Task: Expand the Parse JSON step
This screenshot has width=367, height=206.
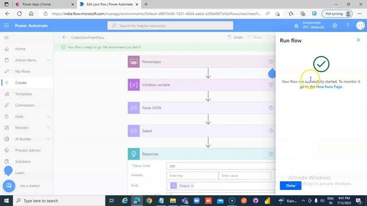Action: click(x=201, y=108)
